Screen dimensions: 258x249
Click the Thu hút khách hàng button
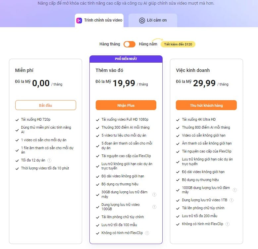(206, 105)
